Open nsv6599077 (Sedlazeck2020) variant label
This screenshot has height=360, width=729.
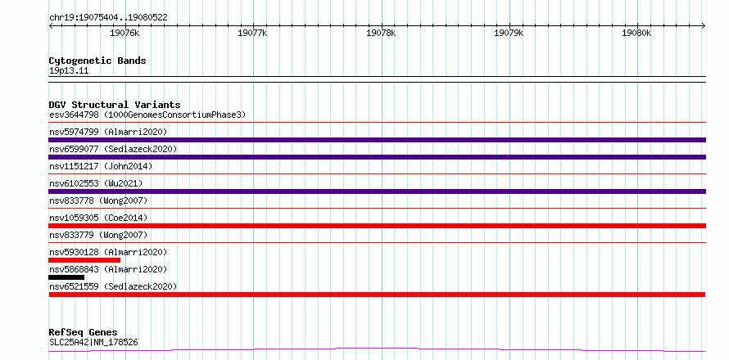pos(113,149)
